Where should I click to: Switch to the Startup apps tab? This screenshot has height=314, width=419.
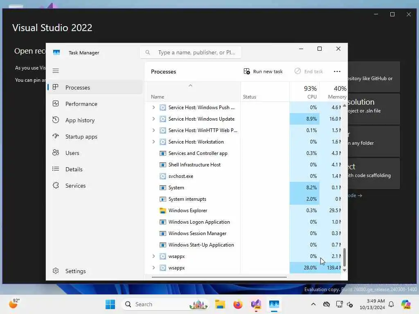[95, 137]
